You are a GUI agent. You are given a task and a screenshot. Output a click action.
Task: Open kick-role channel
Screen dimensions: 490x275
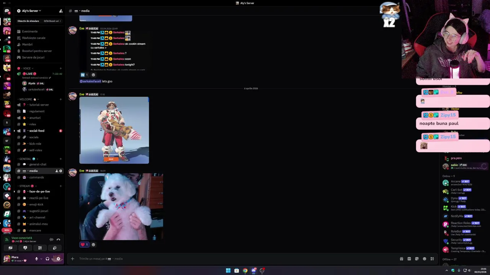click(x=35, y=144)
